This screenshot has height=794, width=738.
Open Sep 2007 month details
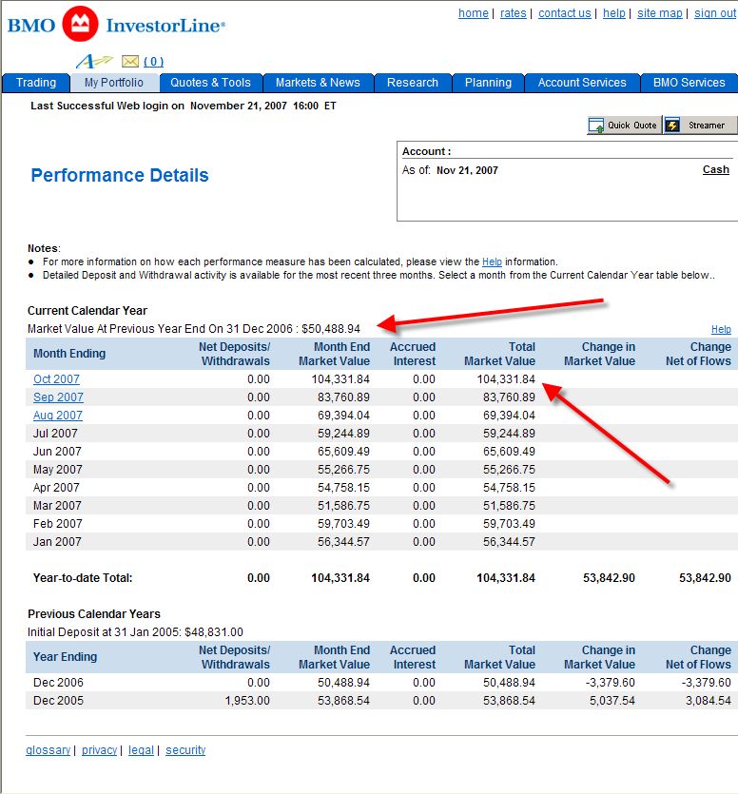[x=58, y=397]
